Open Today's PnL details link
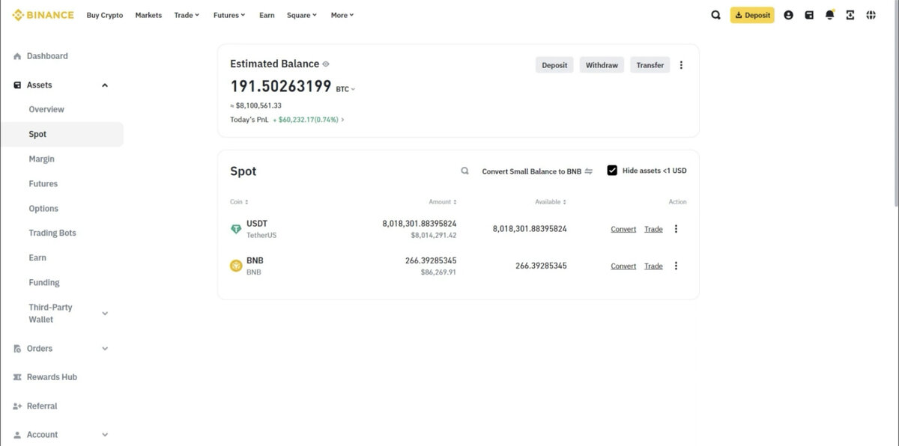 coord(308,120)
